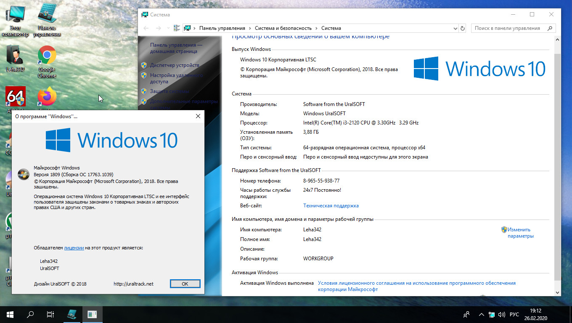Screen dimensions: 572x323
Task: Click Версия 1809 build text in dialog
Action: 74,175
